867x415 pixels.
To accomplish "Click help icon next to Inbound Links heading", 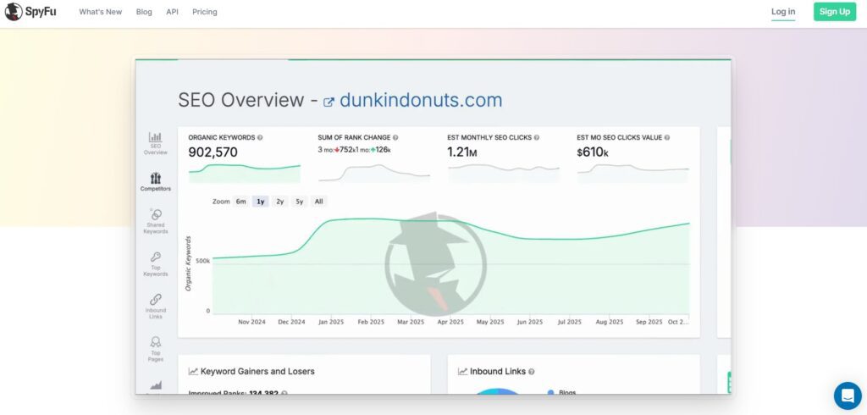I will point(532,372).
